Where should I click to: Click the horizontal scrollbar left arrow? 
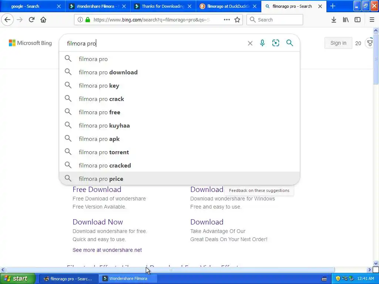3,270
